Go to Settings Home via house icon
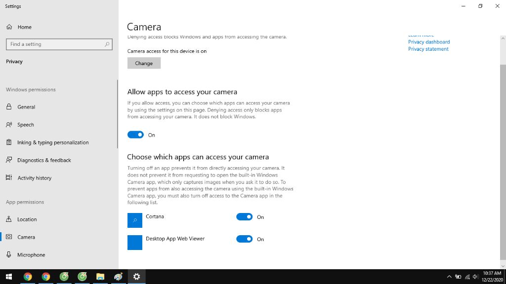The width and height of the screenshot is (506, 284). [9, 27]
